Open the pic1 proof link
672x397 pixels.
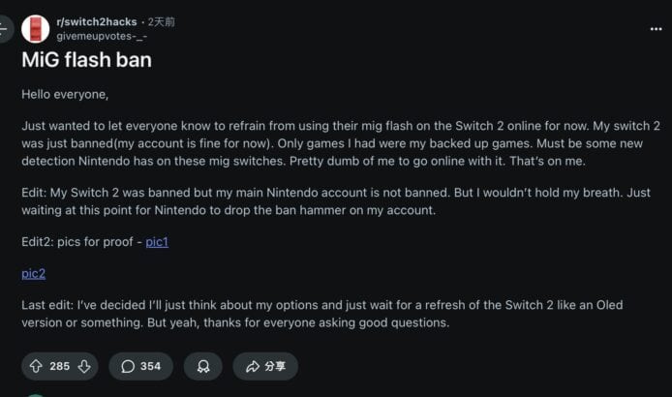pyautogui.click(x=157, y=241)
